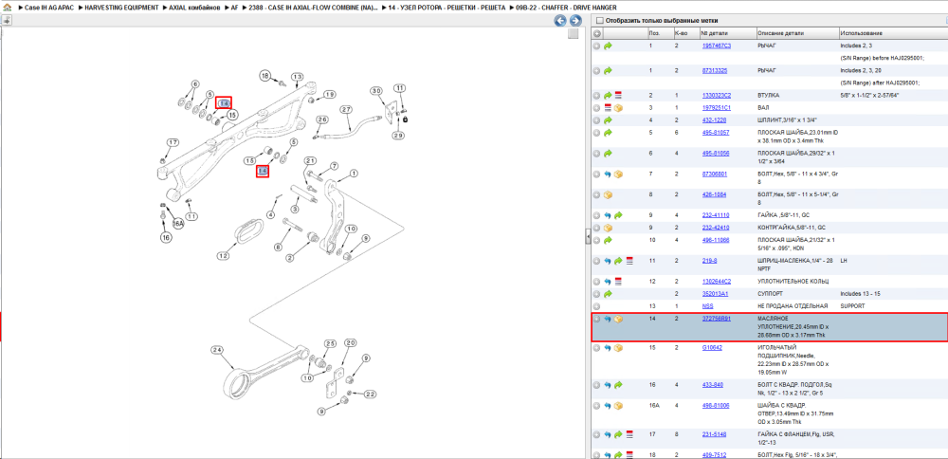Click the small square diagram panel button
948x459 pixels.
click(574, 34)
